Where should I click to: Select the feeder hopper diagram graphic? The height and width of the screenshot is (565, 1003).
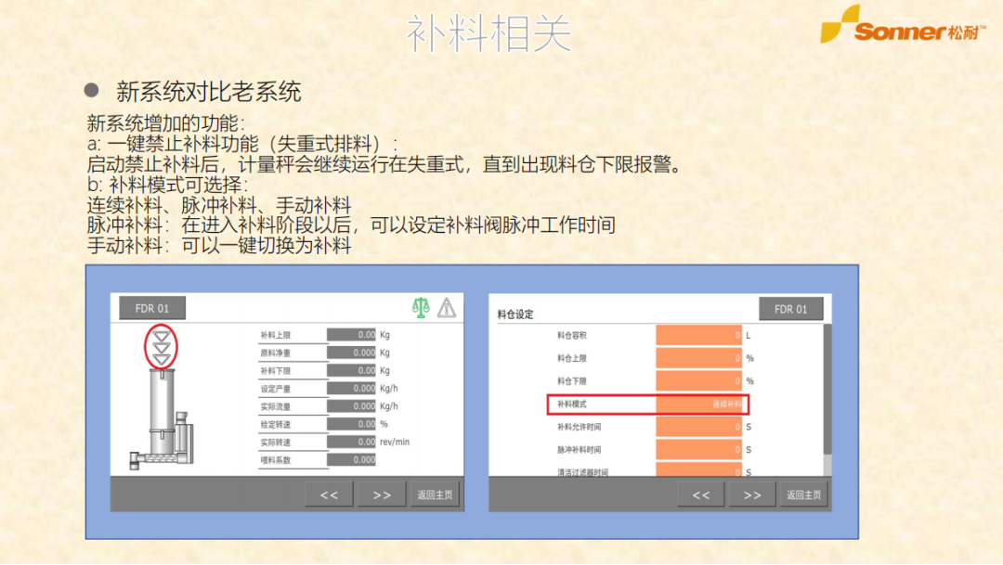click(x=163, y=408)
